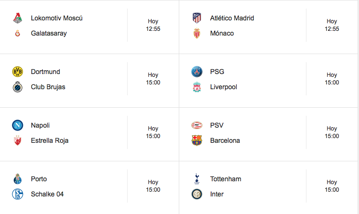Open the Barcelona crest icon
This screenshot has height=214, width=359.
pyautogui.click(x=197, y=140)
